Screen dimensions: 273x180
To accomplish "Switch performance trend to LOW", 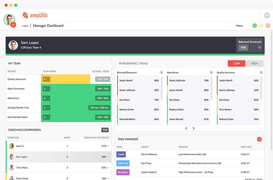I will click(x=236, y=63).
